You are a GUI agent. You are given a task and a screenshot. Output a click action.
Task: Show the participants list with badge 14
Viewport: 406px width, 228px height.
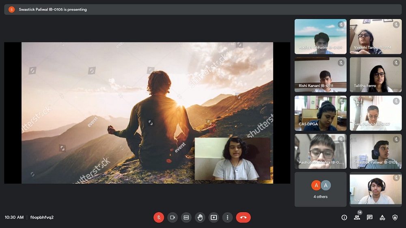[357, 217]
